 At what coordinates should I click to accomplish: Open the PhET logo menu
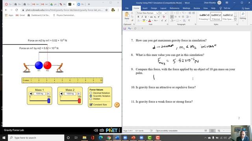[x=113, y=130]
